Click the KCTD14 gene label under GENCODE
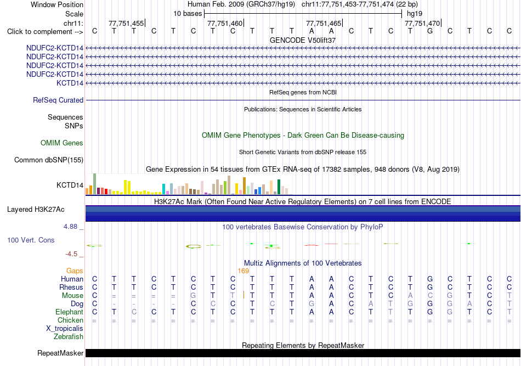521x366 pixels. click(70, 83)
